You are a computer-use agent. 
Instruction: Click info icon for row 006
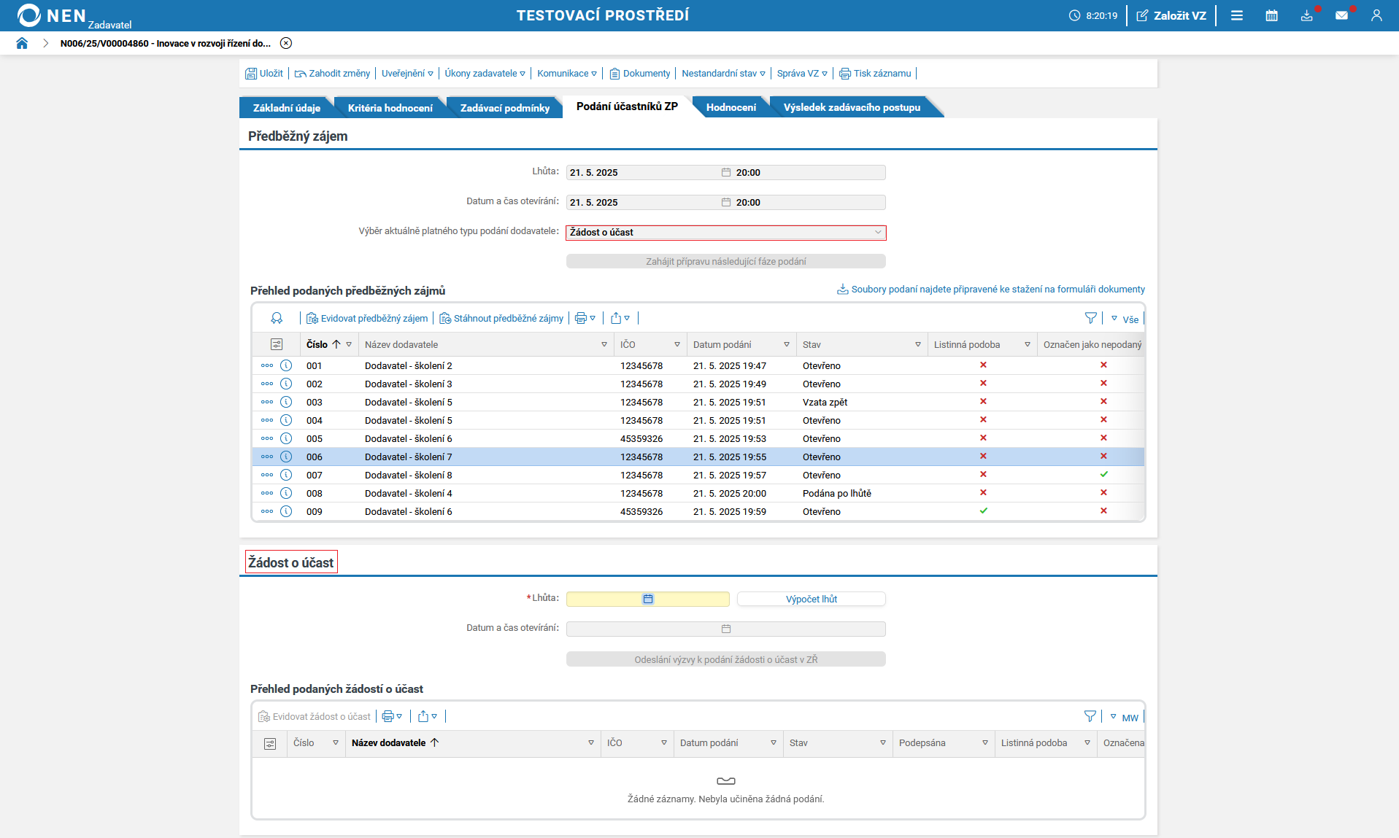point(286,457)
